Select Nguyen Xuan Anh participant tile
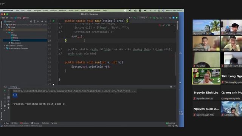Screen dimensions: 242x136 pos(206,109)
